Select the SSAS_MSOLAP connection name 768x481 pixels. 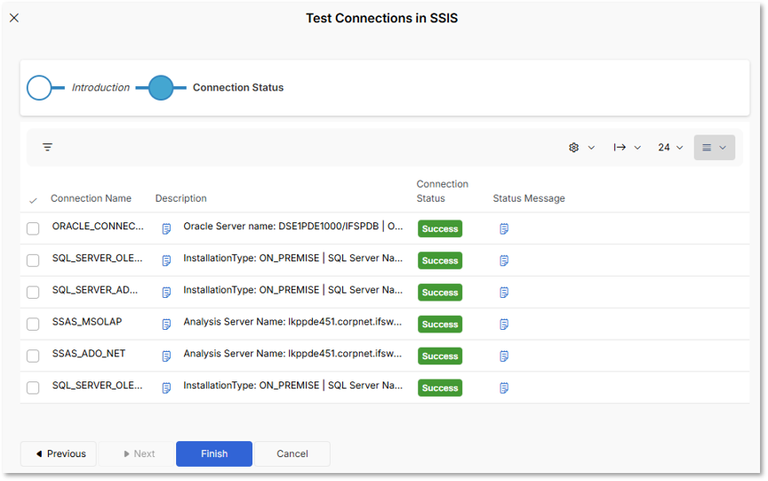(87, 321)
